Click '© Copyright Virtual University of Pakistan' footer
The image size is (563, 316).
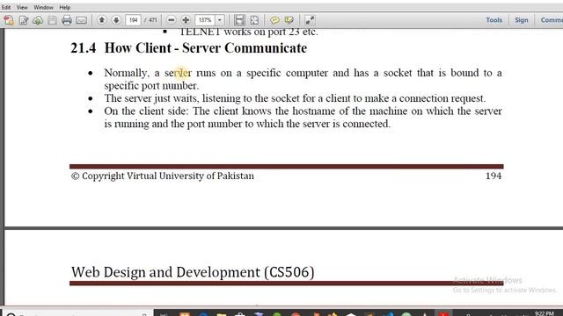pos(162,176)
